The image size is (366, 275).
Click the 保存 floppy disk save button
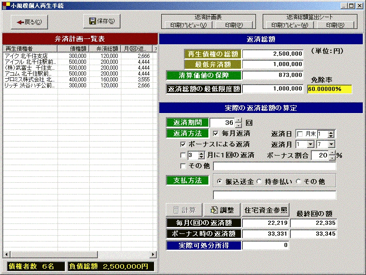tap(102, 21)
